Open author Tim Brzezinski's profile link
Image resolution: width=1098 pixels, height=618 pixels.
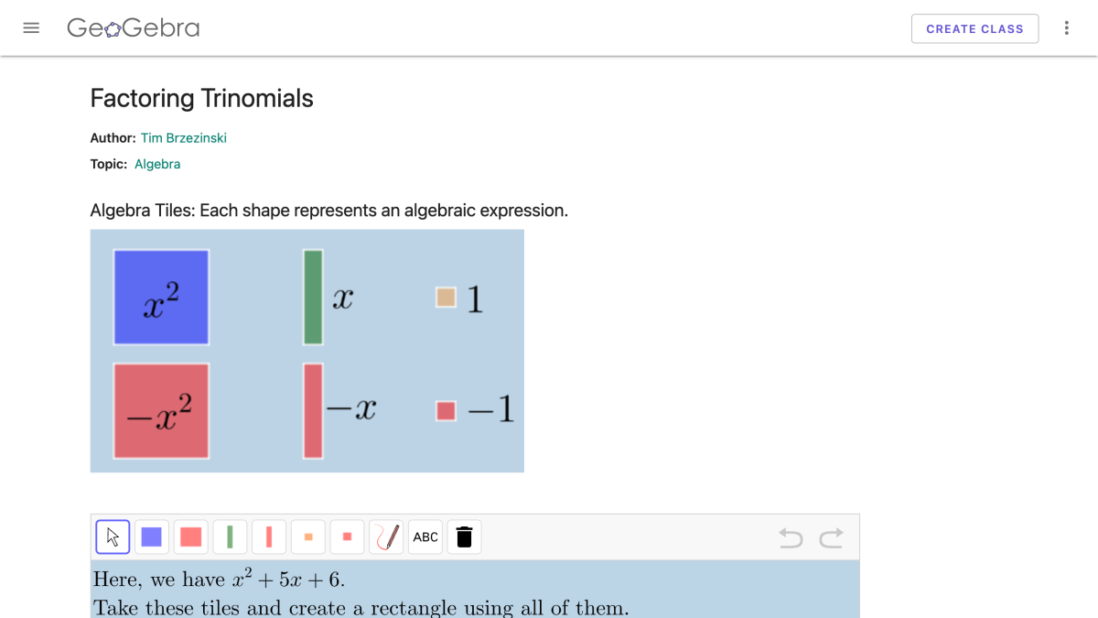click(183, 137)
